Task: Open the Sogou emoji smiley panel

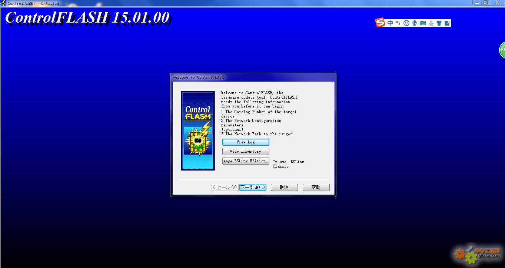Action: pos(406,23)
